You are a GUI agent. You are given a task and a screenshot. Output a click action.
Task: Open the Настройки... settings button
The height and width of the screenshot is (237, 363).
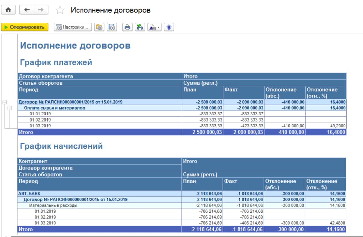[x=73, y=27]
